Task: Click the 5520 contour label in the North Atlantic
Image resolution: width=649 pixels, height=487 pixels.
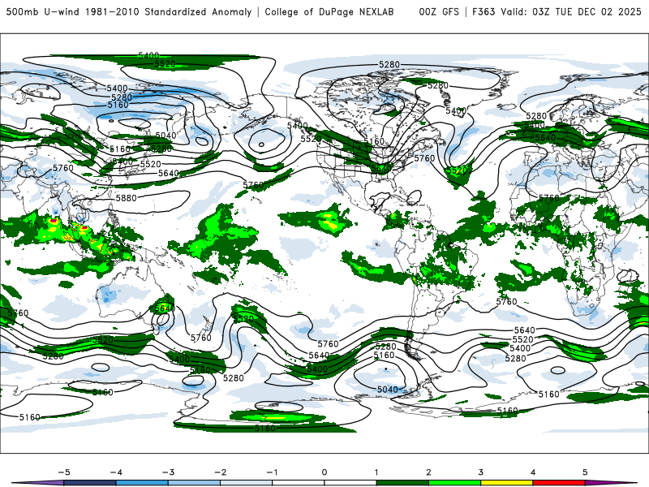Action: pos(457,170)
